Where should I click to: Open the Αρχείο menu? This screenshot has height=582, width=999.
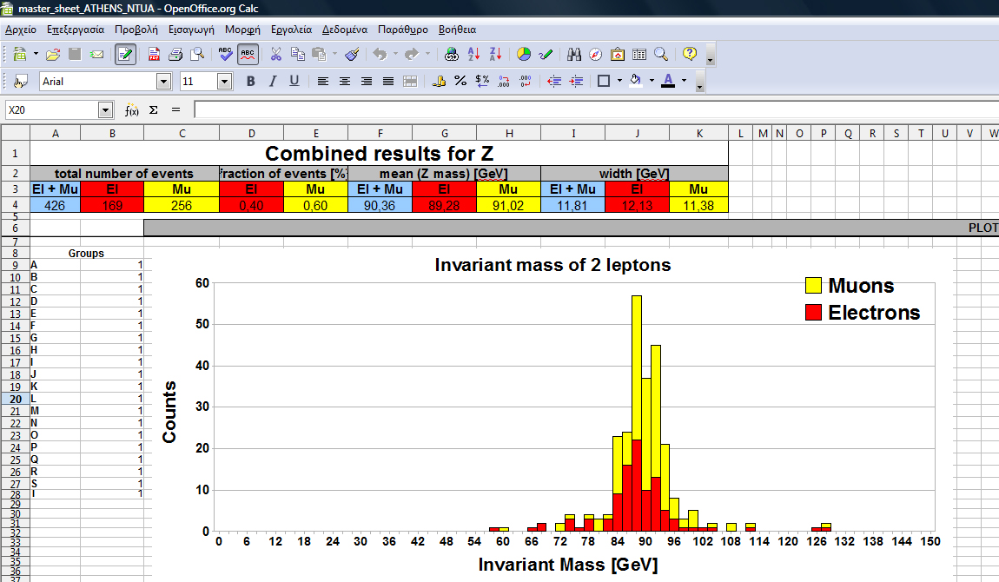point(21,30)
